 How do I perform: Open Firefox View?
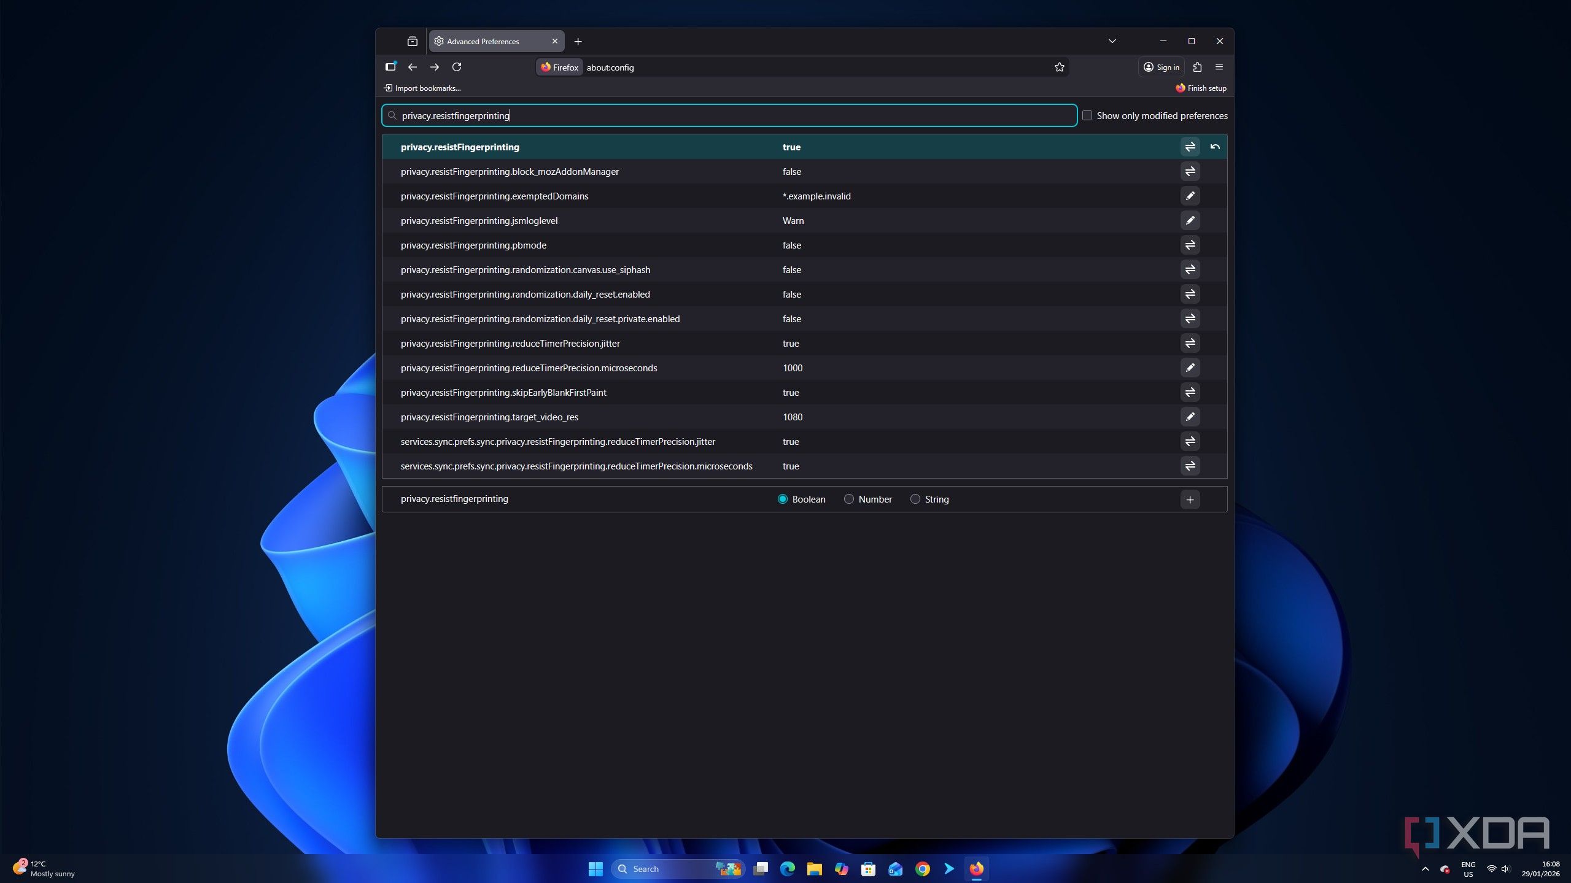coord(413,41)
